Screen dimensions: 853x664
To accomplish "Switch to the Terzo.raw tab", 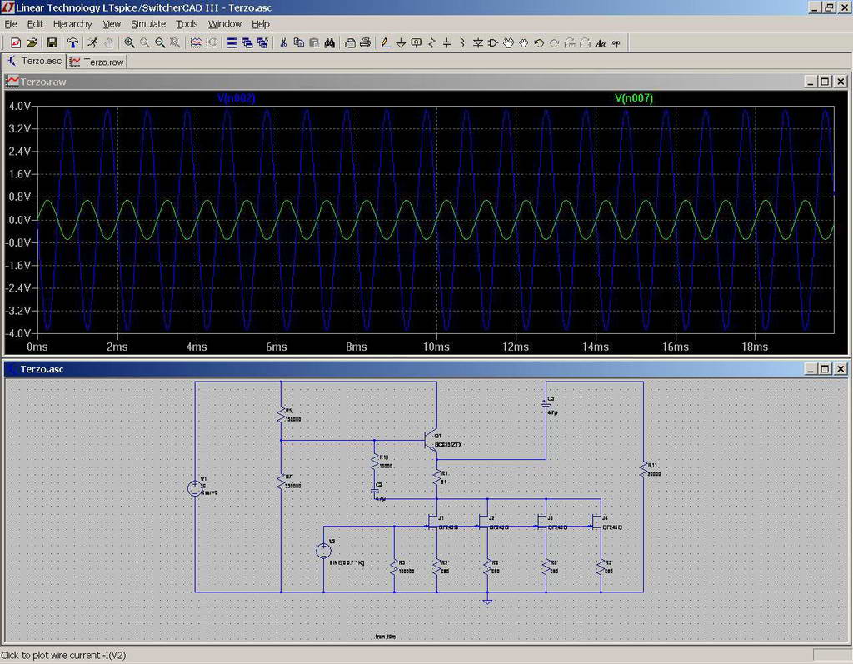I will coord(97,62).
